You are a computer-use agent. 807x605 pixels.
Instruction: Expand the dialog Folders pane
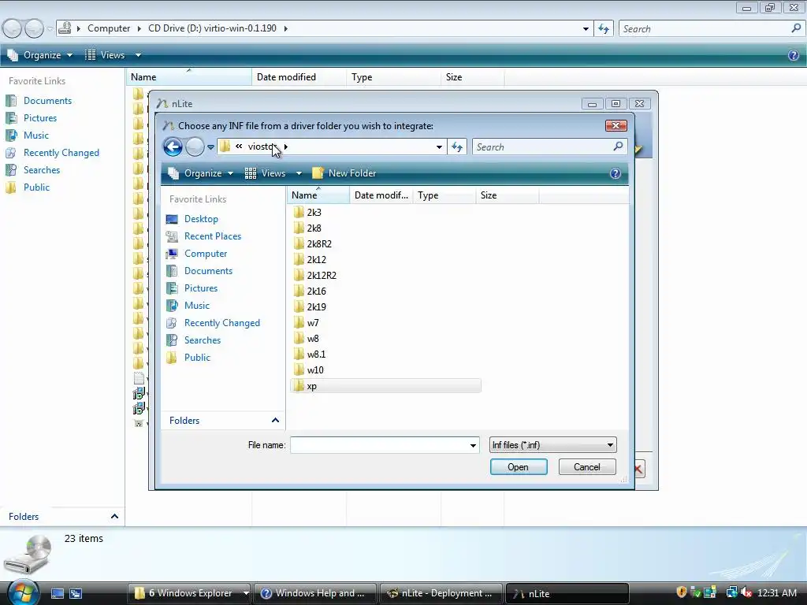coord(275,421)
